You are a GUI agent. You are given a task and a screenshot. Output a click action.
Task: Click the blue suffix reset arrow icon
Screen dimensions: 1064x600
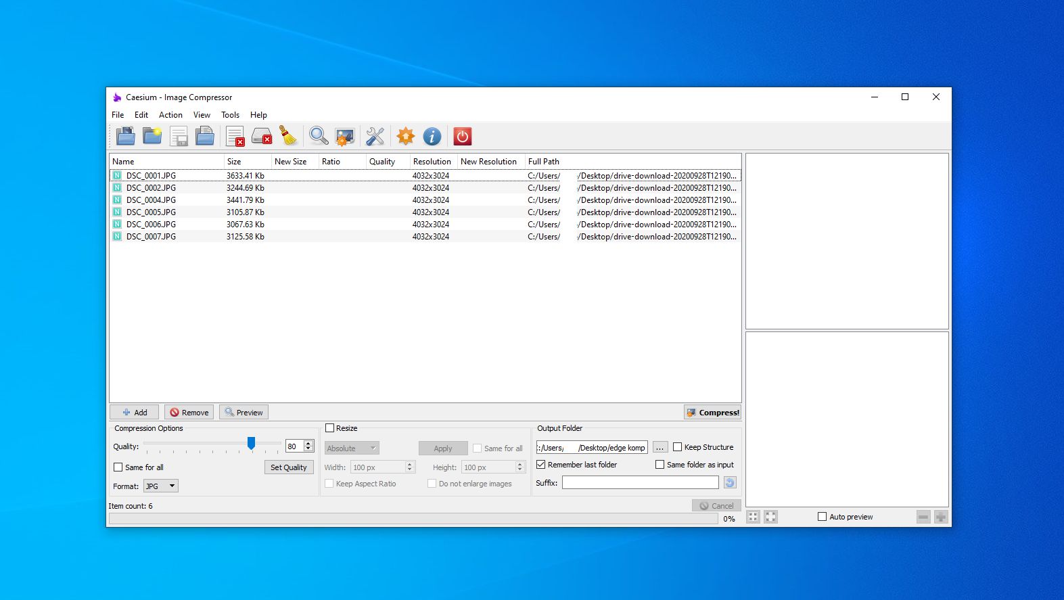[730, 482]
